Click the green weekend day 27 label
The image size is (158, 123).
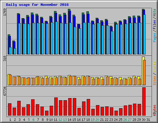coord(130,120)
